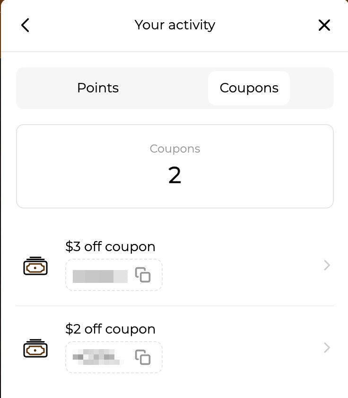
Task: Open $3 off coupon details chevron
Action: (x=327, y=265)
